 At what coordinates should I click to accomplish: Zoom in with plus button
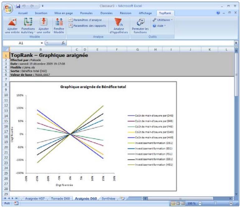[x=231, y=204]
